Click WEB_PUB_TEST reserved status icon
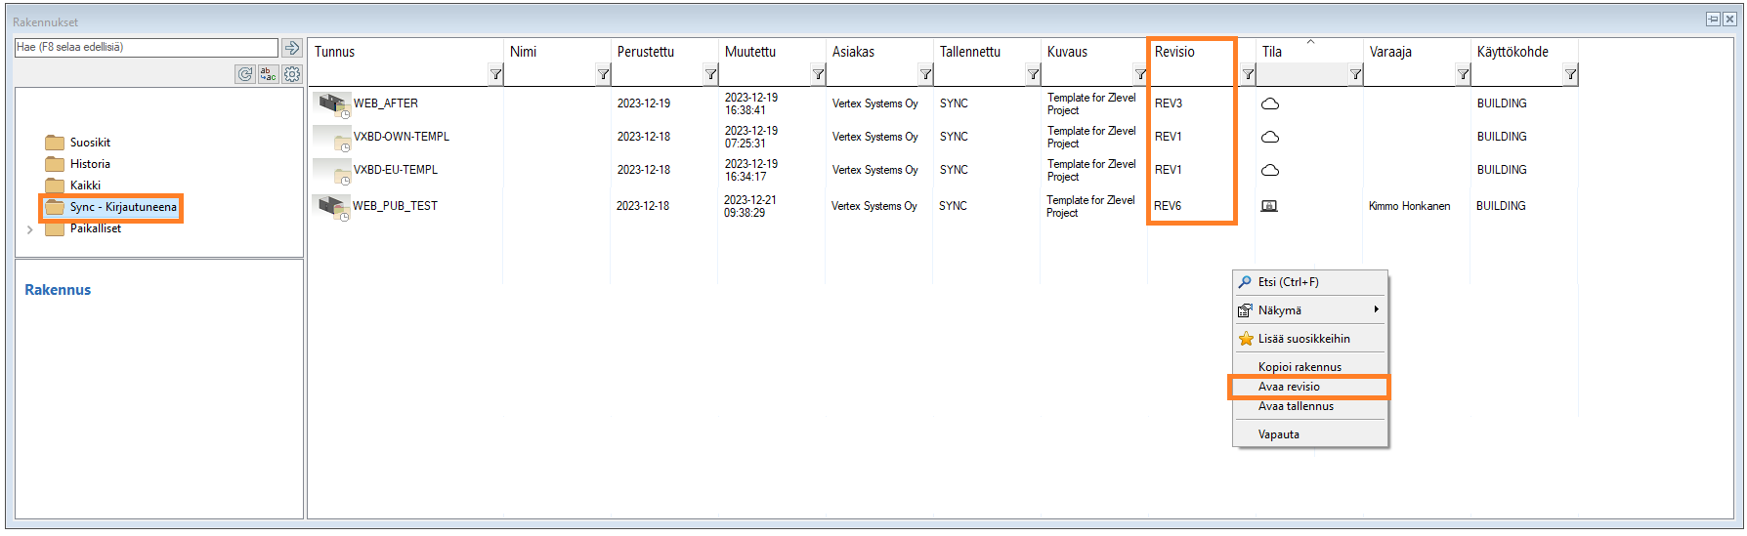The height and width of the screenshot is (536, 1747). 1269,206
